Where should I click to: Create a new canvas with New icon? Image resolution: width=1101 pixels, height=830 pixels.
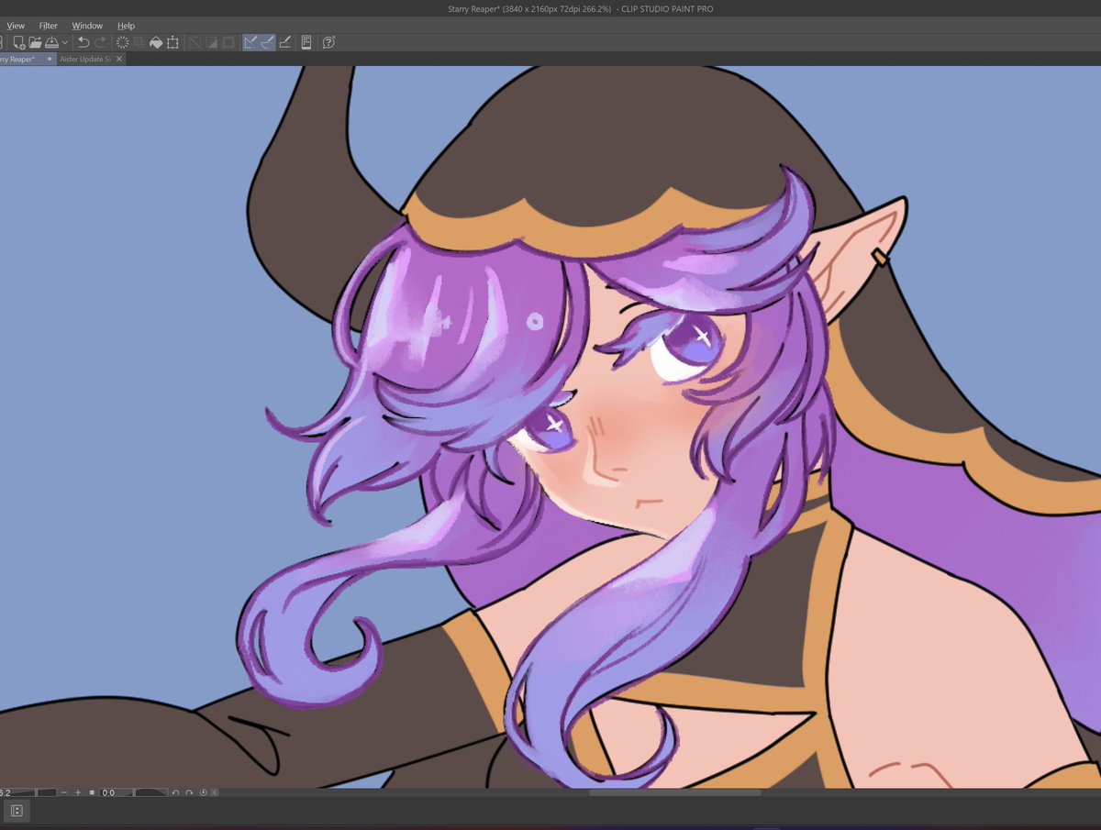point(19,42)
